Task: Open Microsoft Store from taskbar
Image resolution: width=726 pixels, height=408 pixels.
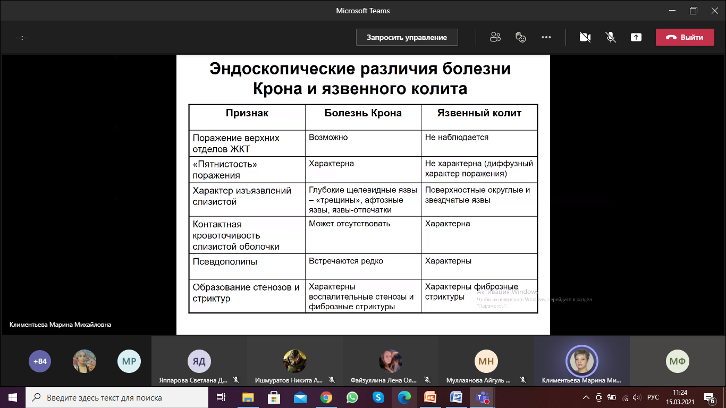Action: point(274,397)
